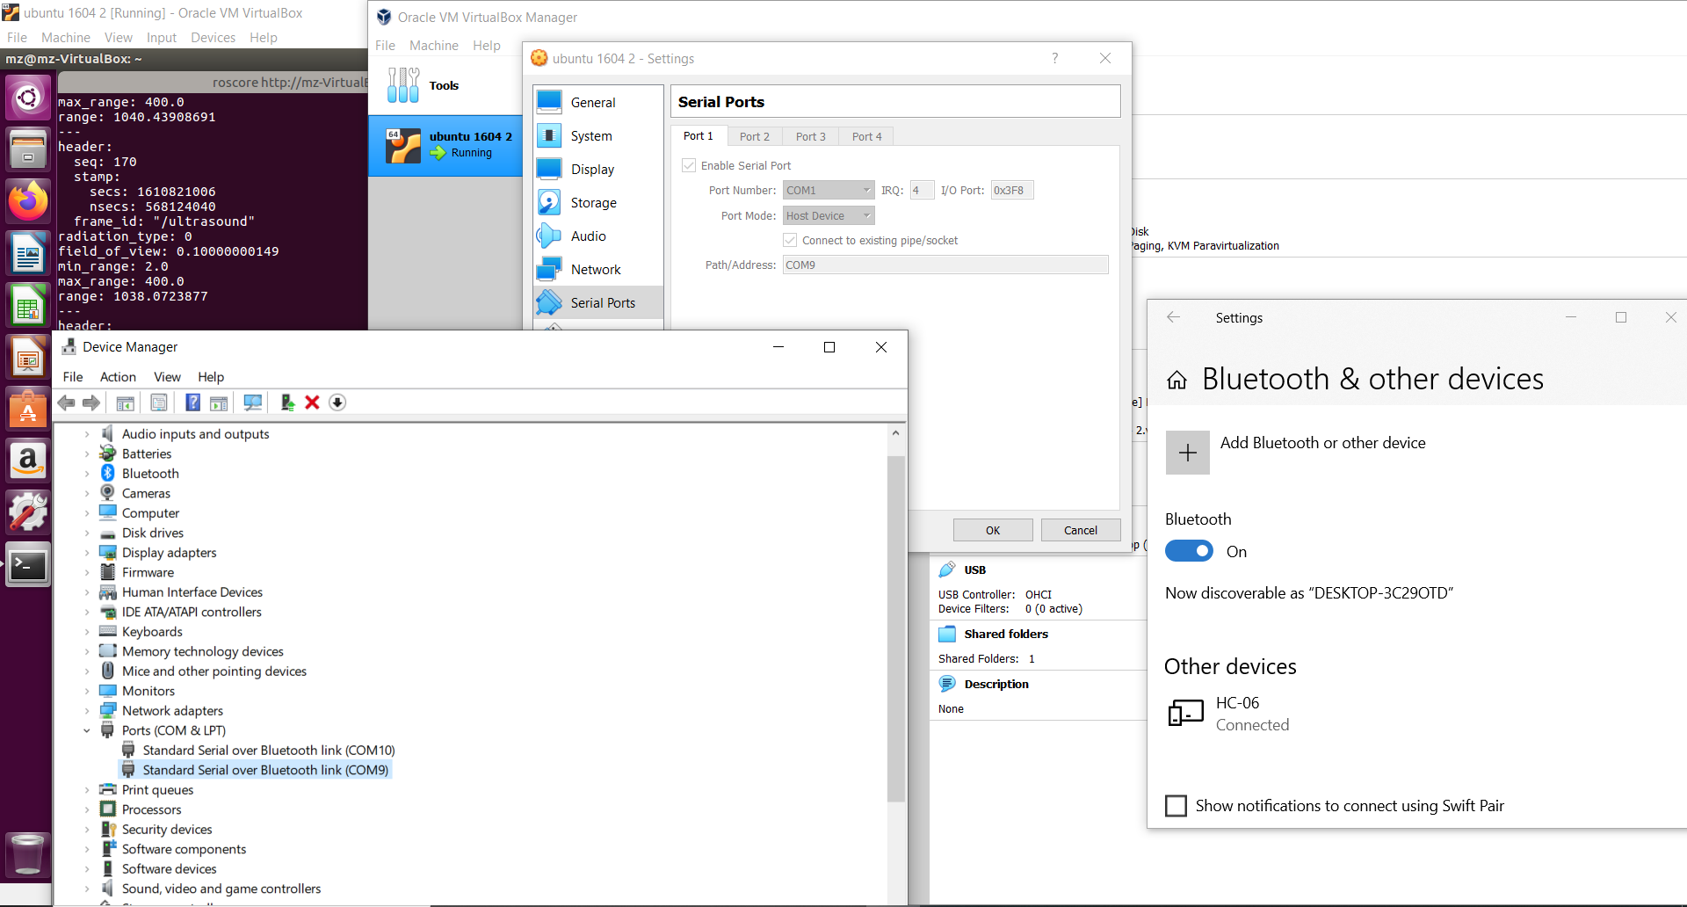The image size is (1687, 907).
Task: Switch to Port 4 tab
Action: (866, 136)
